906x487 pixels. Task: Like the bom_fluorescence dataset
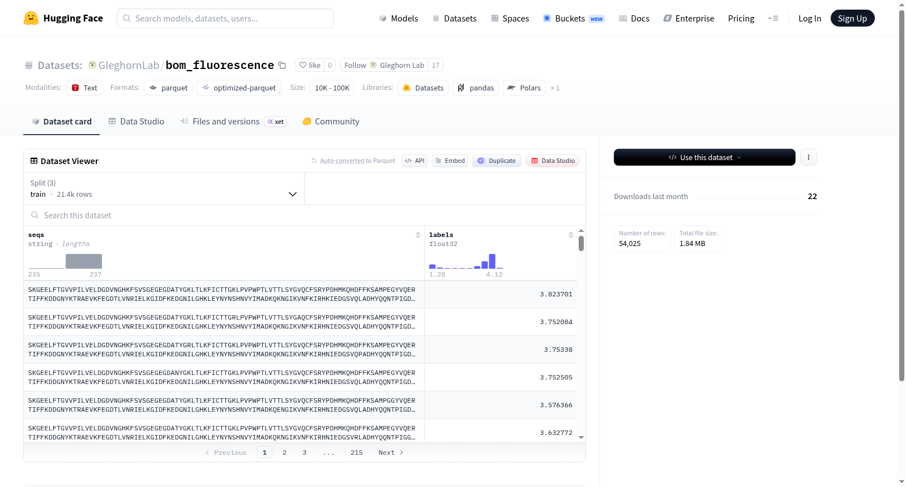[310, 65]
